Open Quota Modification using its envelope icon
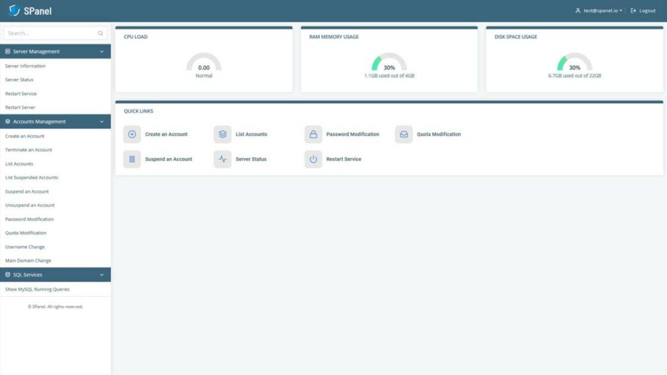667x375 pixels. [x=403, y=134]
